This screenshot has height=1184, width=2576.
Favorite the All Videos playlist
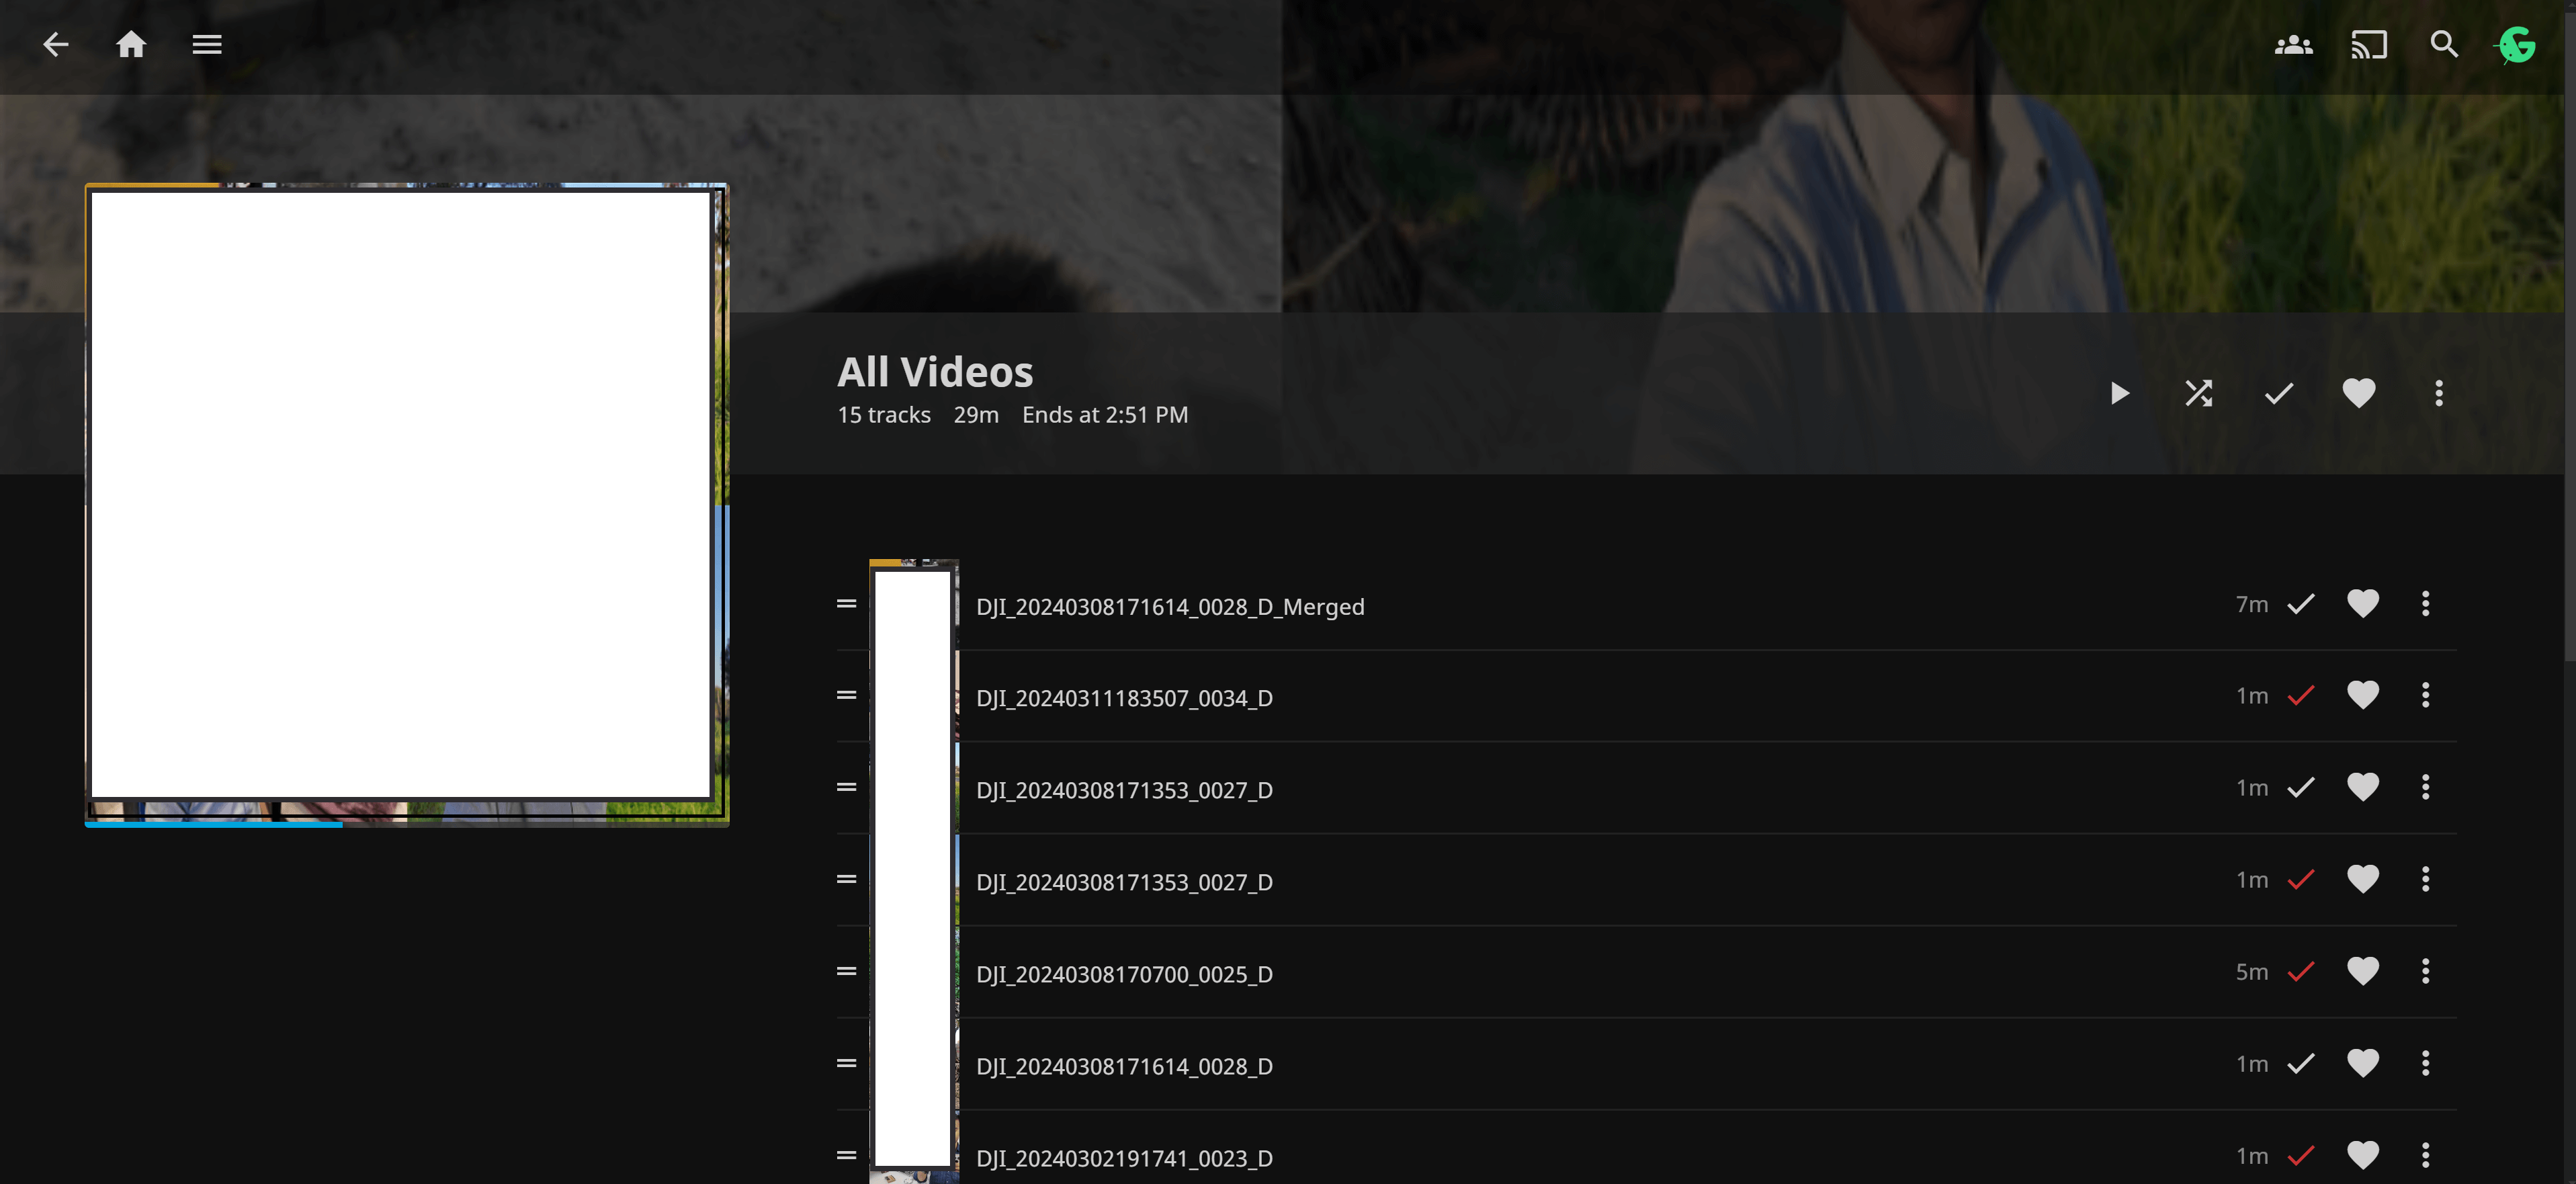click(x=2358, y=393)
